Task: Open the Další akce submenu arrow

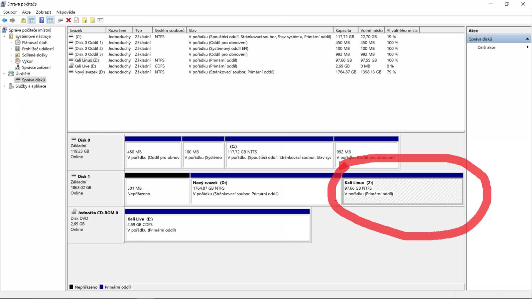Action: pyautogui.click(x=527, y=47)
